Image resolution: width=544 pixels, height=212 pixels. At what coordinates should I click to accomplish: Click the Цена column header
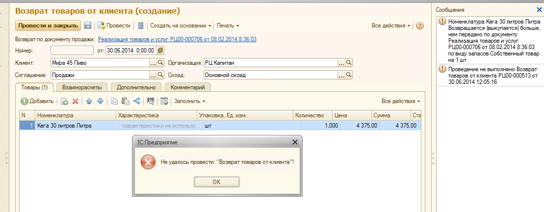coord(351,115)
